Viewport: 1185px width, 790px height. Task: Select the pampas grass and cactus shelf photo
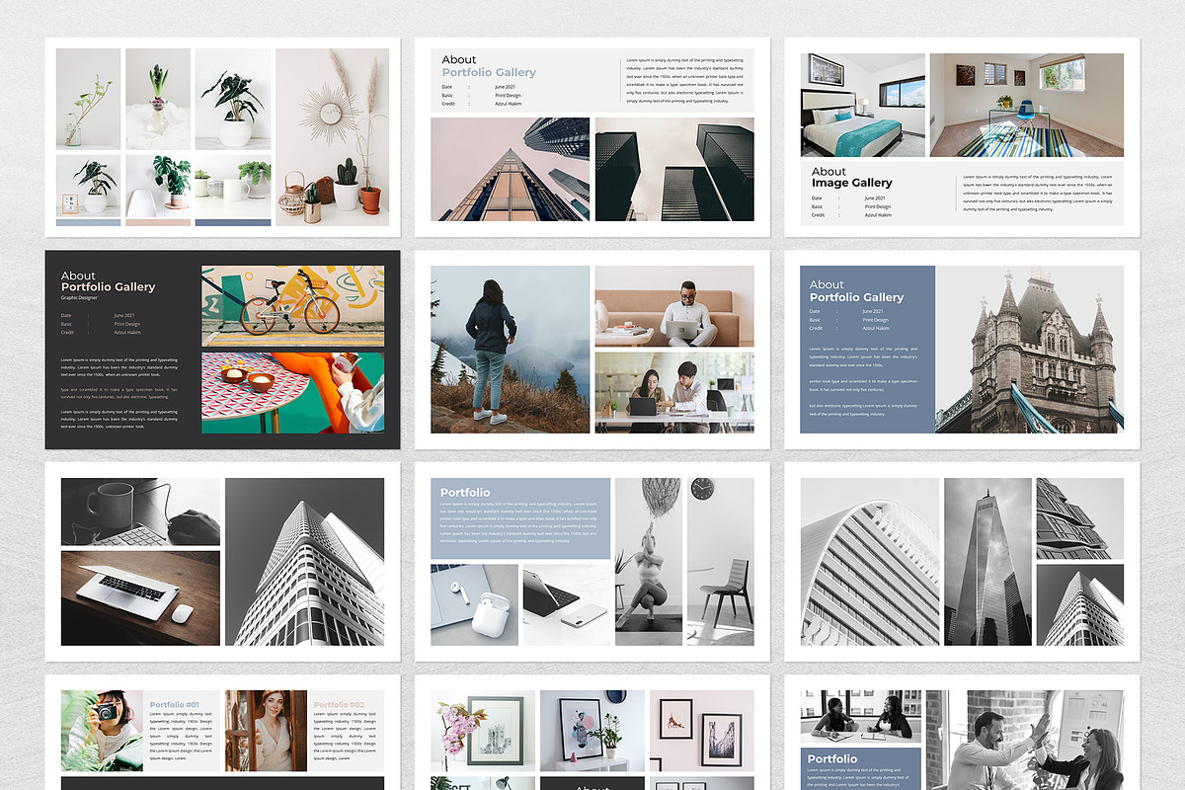point(332,137)
